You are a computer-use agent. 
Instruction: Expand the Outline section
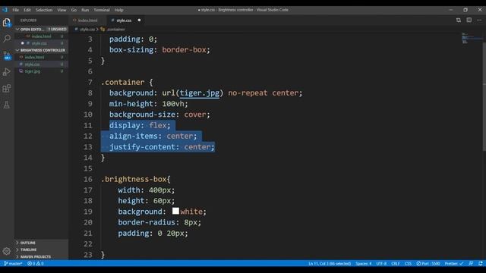41,243
